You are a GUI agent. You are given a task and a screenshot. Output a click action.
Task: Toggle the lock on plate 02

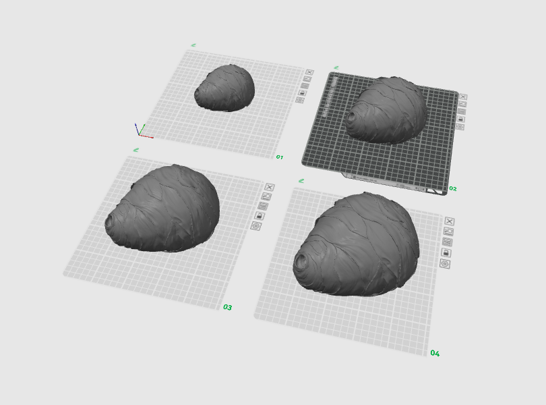point(460,119)
